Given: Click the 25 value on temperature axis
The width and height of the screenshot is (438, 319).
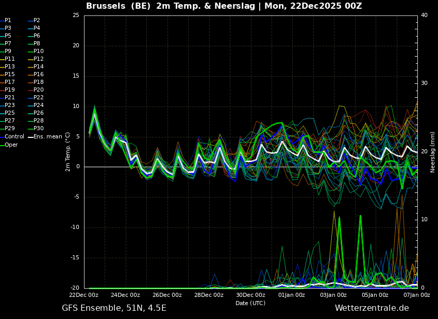Looking at the screenshot, I should tap(76, 15).
